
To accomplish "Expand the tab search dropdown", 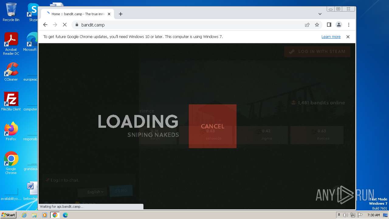I will (320, 14).
